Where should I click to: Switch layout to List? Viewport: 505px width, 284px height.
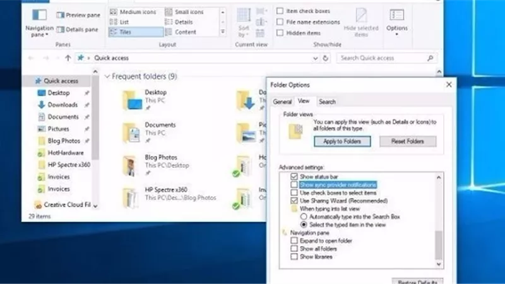[x=119, y=22]
